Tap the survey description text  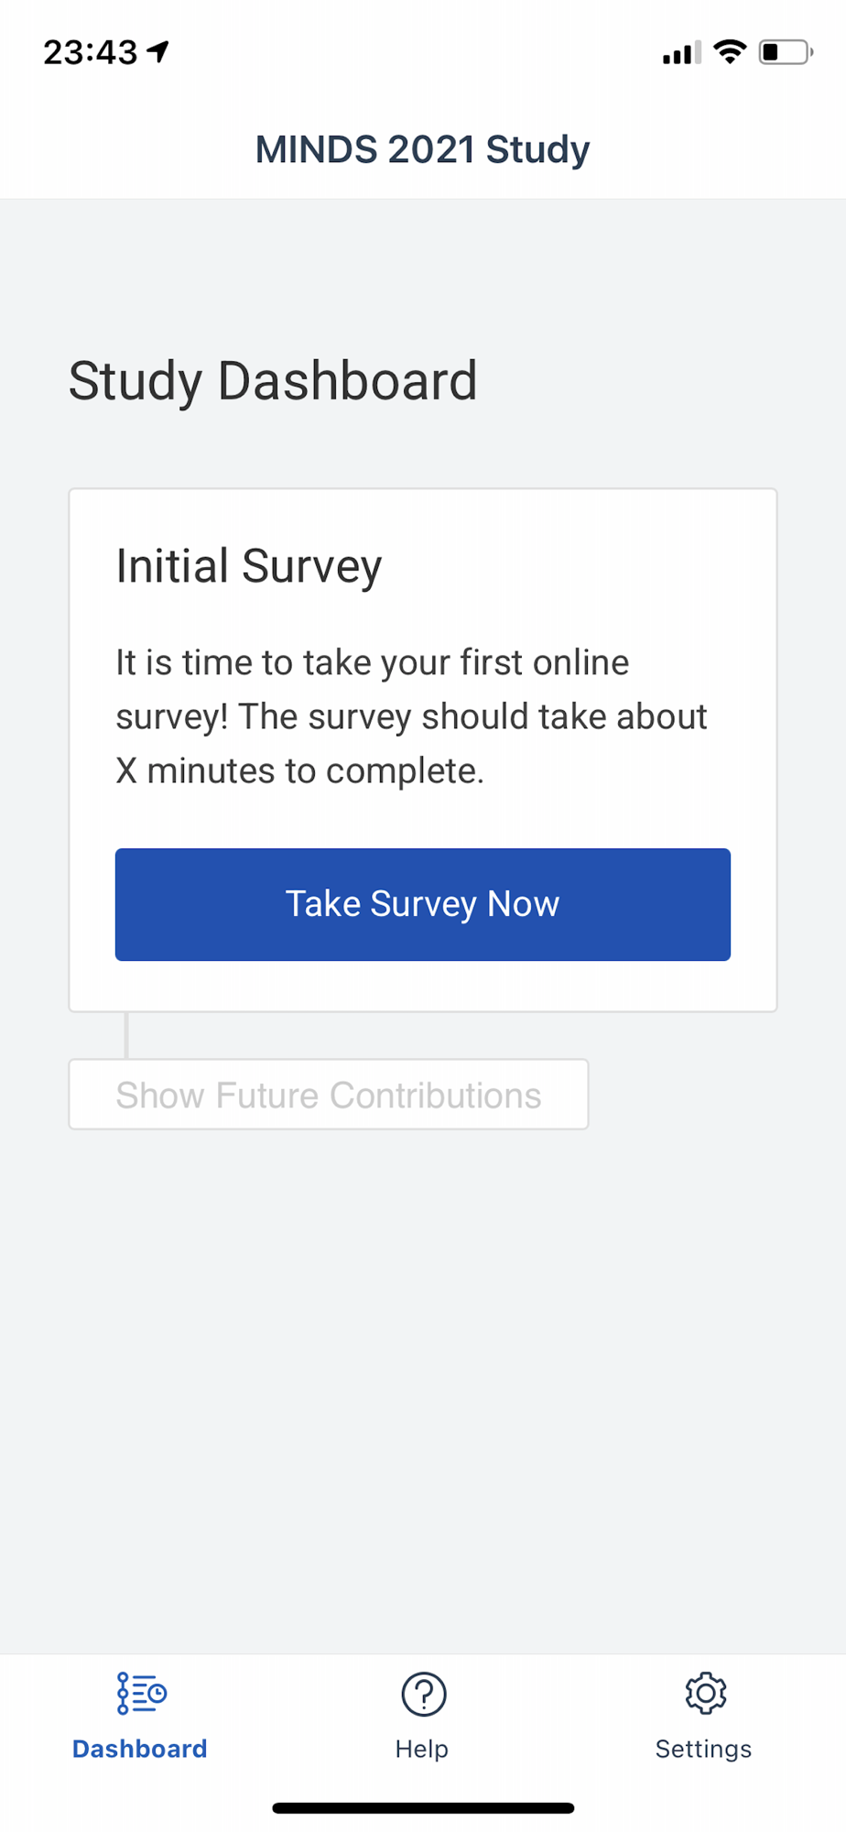pyautogui.click(x=411, y=716)
